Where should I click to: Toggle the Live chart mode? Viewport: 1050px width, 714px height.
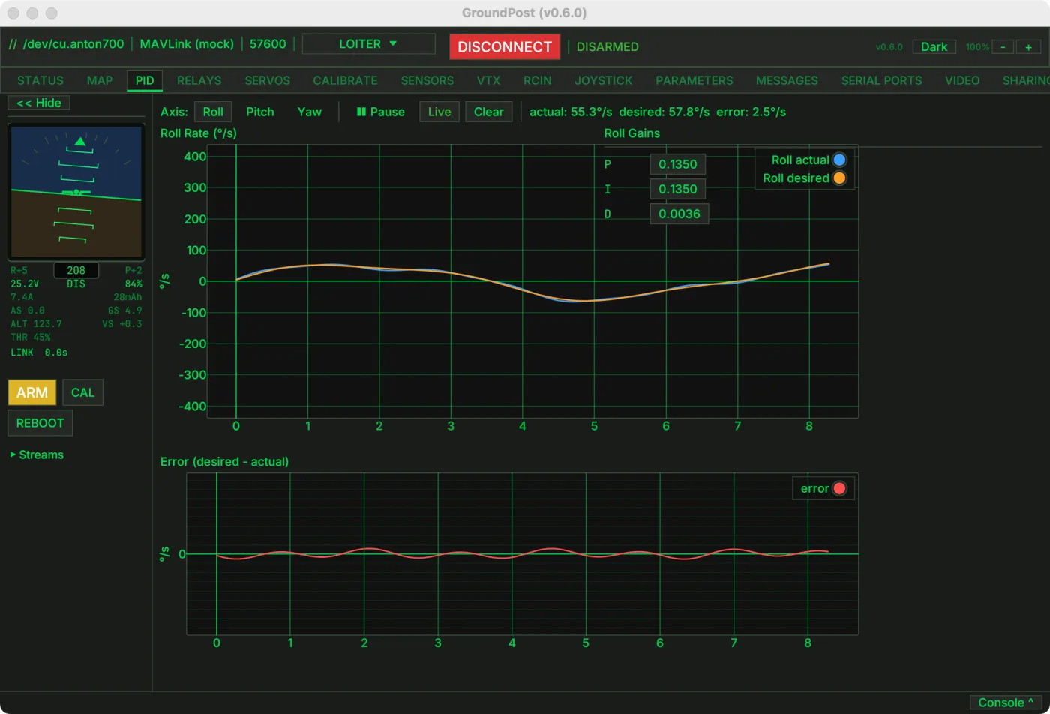(x=439, y=112)
